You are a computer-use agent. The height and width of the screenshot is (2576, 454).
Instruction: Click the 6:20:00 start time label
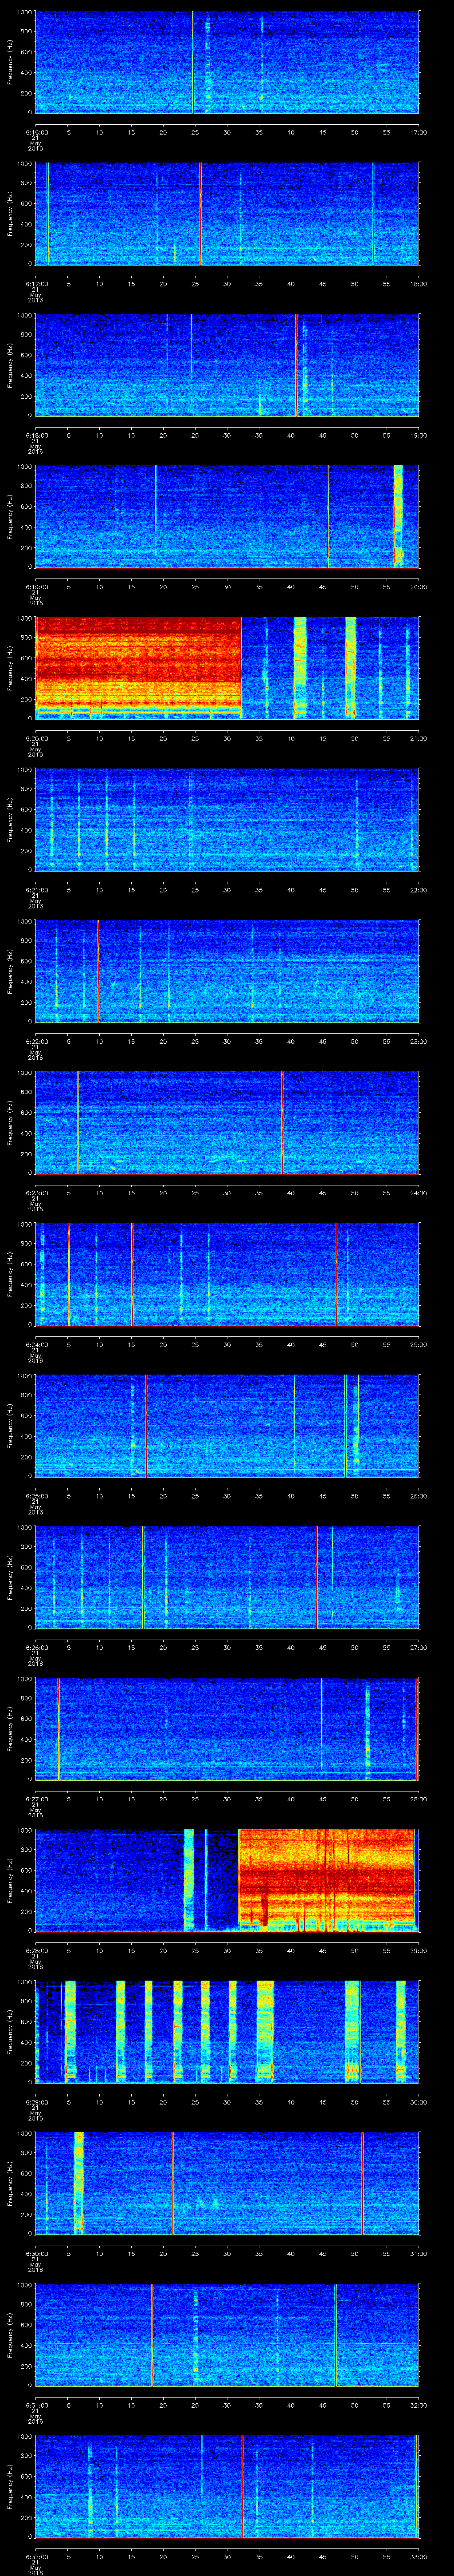click(x=36, y=738)
